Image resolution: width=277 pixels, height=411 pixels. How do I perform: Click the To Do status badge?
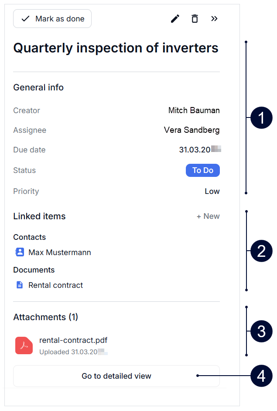(202, 170)
